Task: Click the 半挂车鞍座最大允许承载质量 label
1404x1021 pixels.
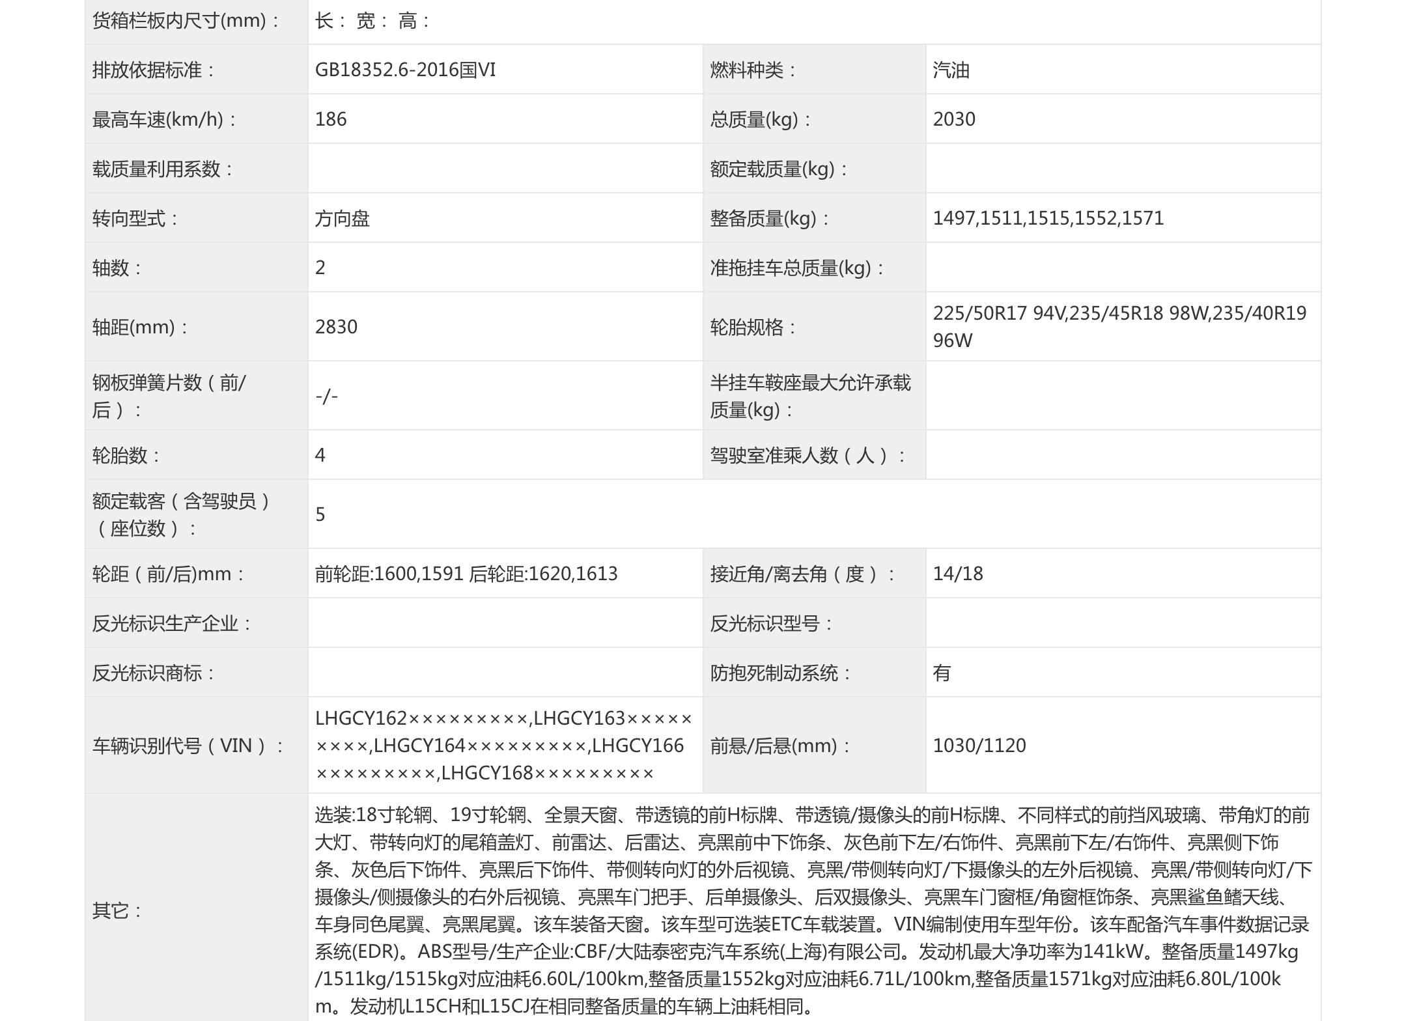Action: 810,396
